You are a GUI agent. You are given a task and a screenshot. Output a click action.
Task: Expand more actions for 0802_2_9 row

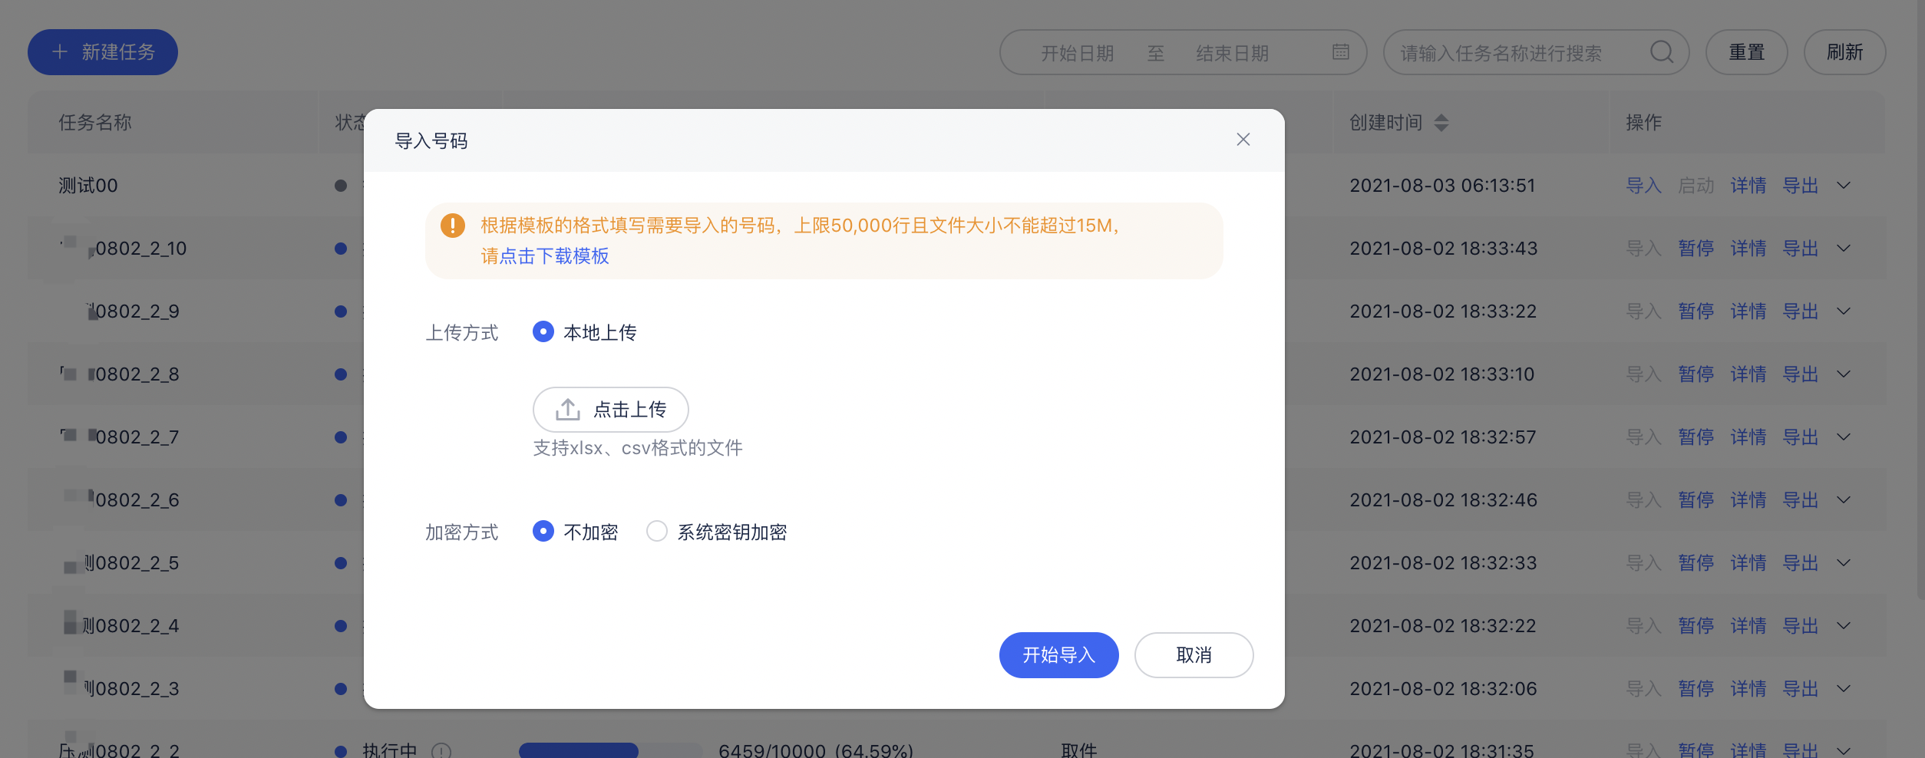coord(1844,311)
